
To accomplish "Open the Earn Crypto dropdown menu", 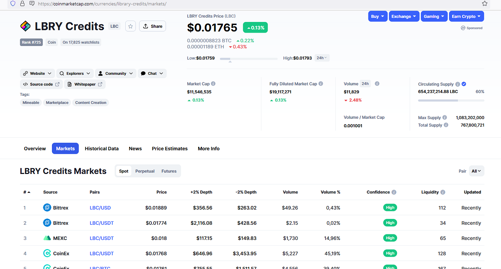I will [466, 16].
